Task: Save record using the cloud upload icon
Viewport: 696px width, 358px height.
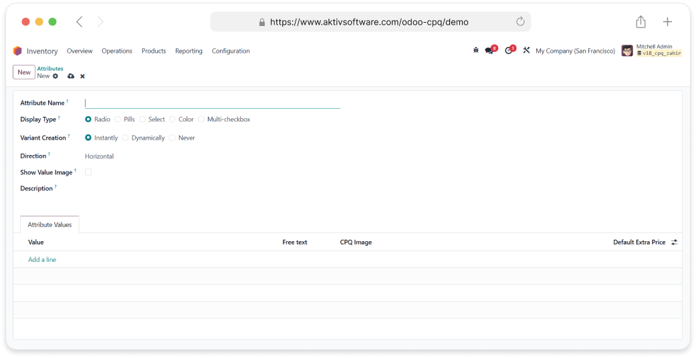Action: 71,76
